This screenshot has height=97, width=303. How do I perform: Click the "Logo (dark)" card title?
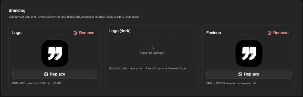click(x=120, y=31)
